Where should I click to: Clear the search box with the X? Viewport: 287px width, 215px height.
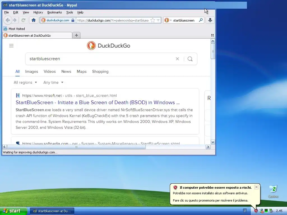177,59
